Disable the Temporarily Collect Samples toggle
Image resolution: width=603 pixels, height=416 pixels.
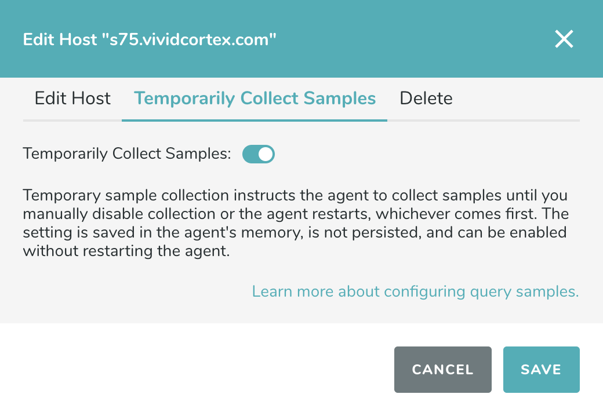258,154
